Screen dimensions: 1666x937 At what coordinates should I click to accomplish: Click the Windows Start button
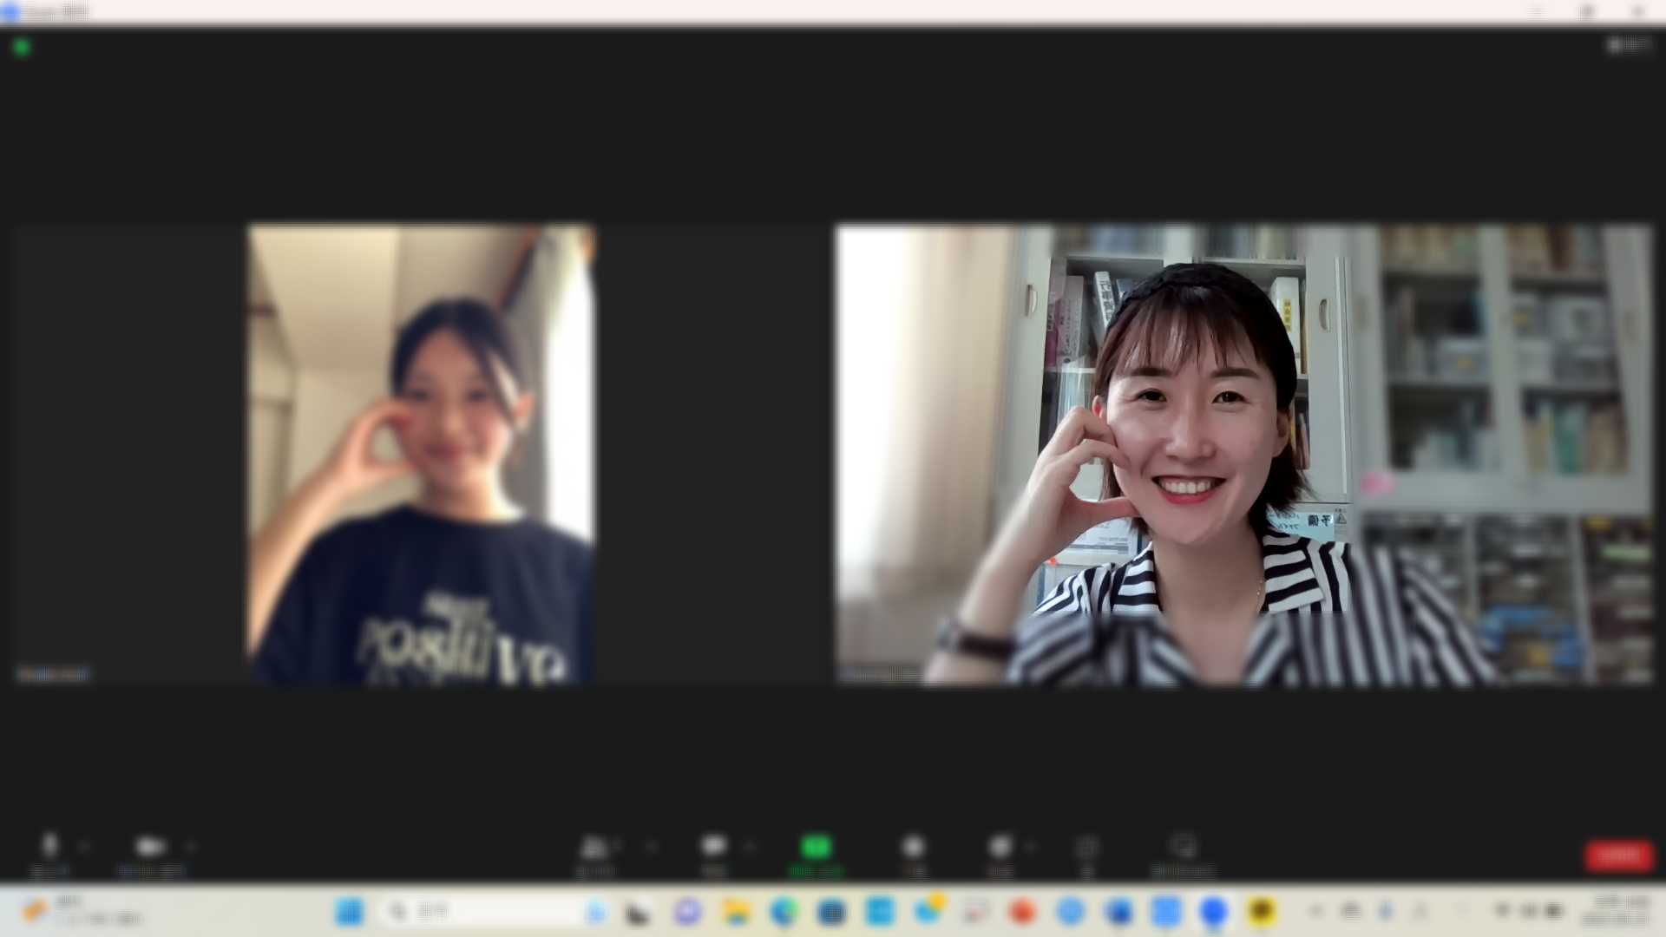coord(350,912)
